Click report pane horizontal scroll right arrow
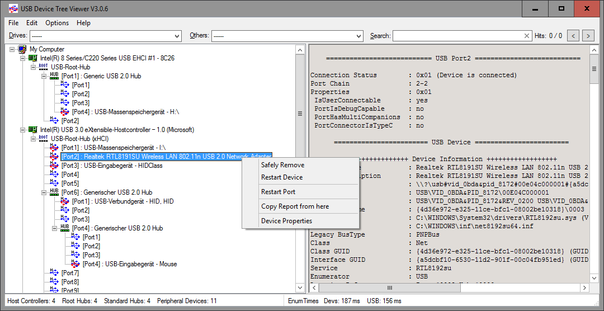Image resolution: width=604 pixels, height=311 pixels. [585, 288]
